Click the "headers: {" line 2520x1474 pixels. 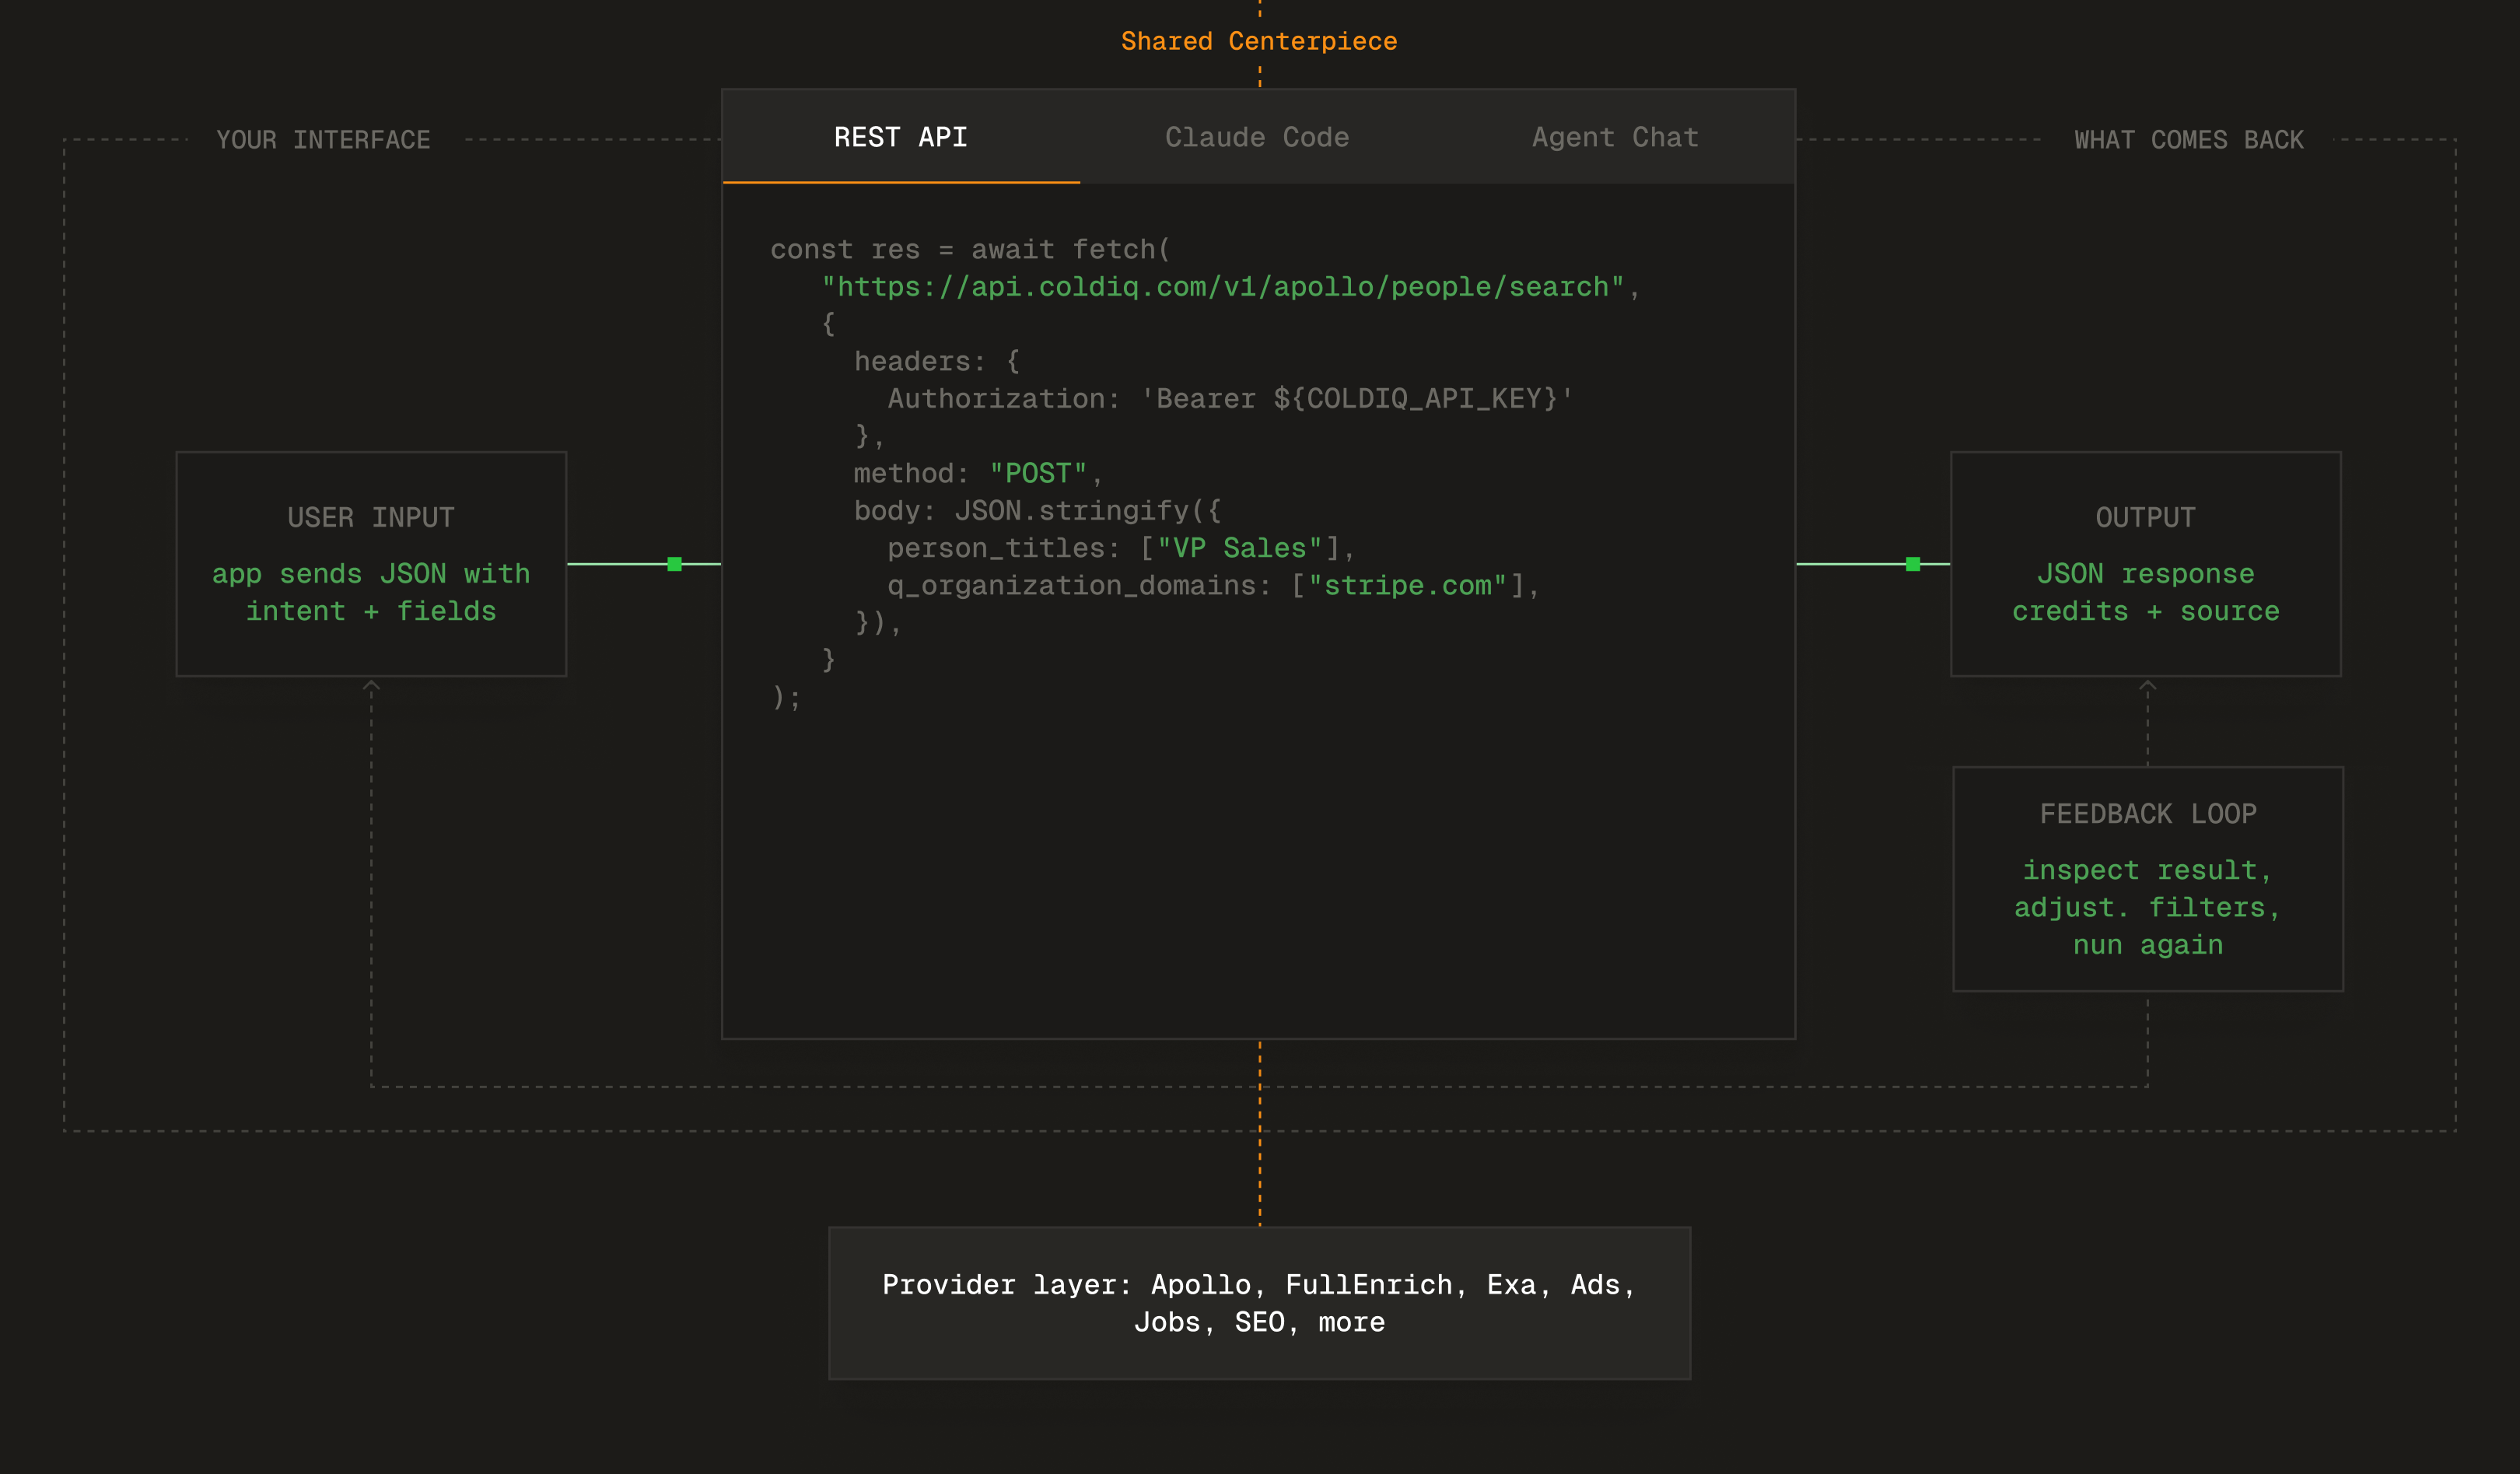[x=936, y=361]
